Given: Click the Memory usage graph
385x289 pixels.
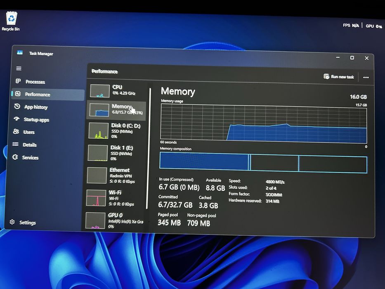Looking at the screenshot, I should tap(264, 123).
